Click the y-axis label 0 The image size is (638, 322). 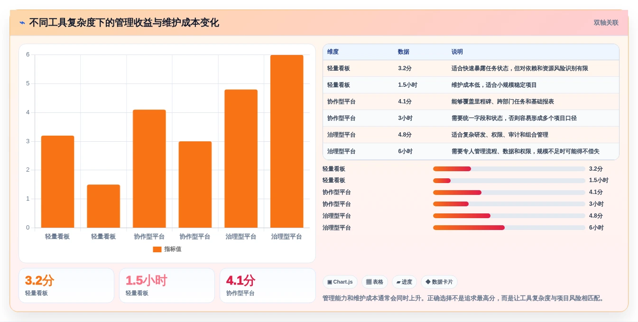click(28, 228)
